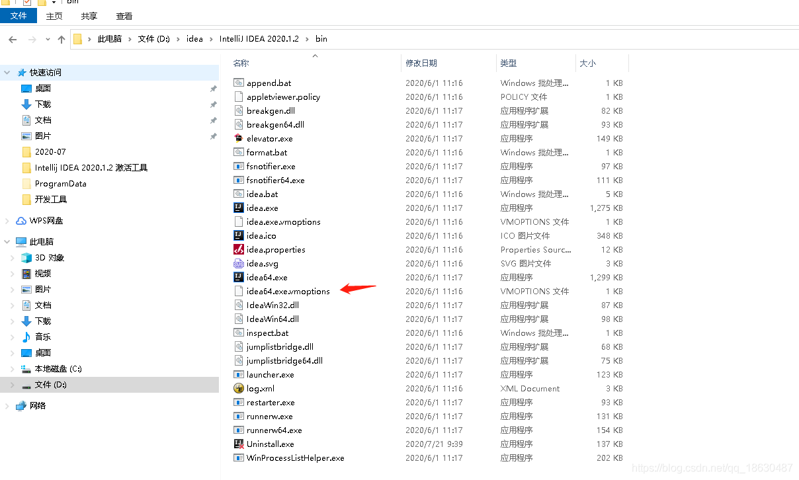The height and width of the screenshot is (480, 799).
Task: Select the idea.exe.vmoptions file name
Action: [283, 221]
